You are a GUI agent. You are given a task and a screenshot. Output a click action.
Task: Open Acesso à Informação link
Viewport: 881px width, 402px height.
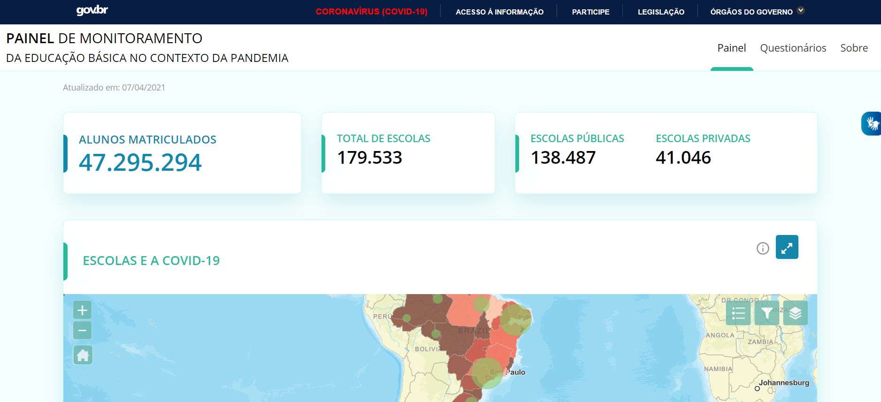pyautogui.click(x=499, y=12)
